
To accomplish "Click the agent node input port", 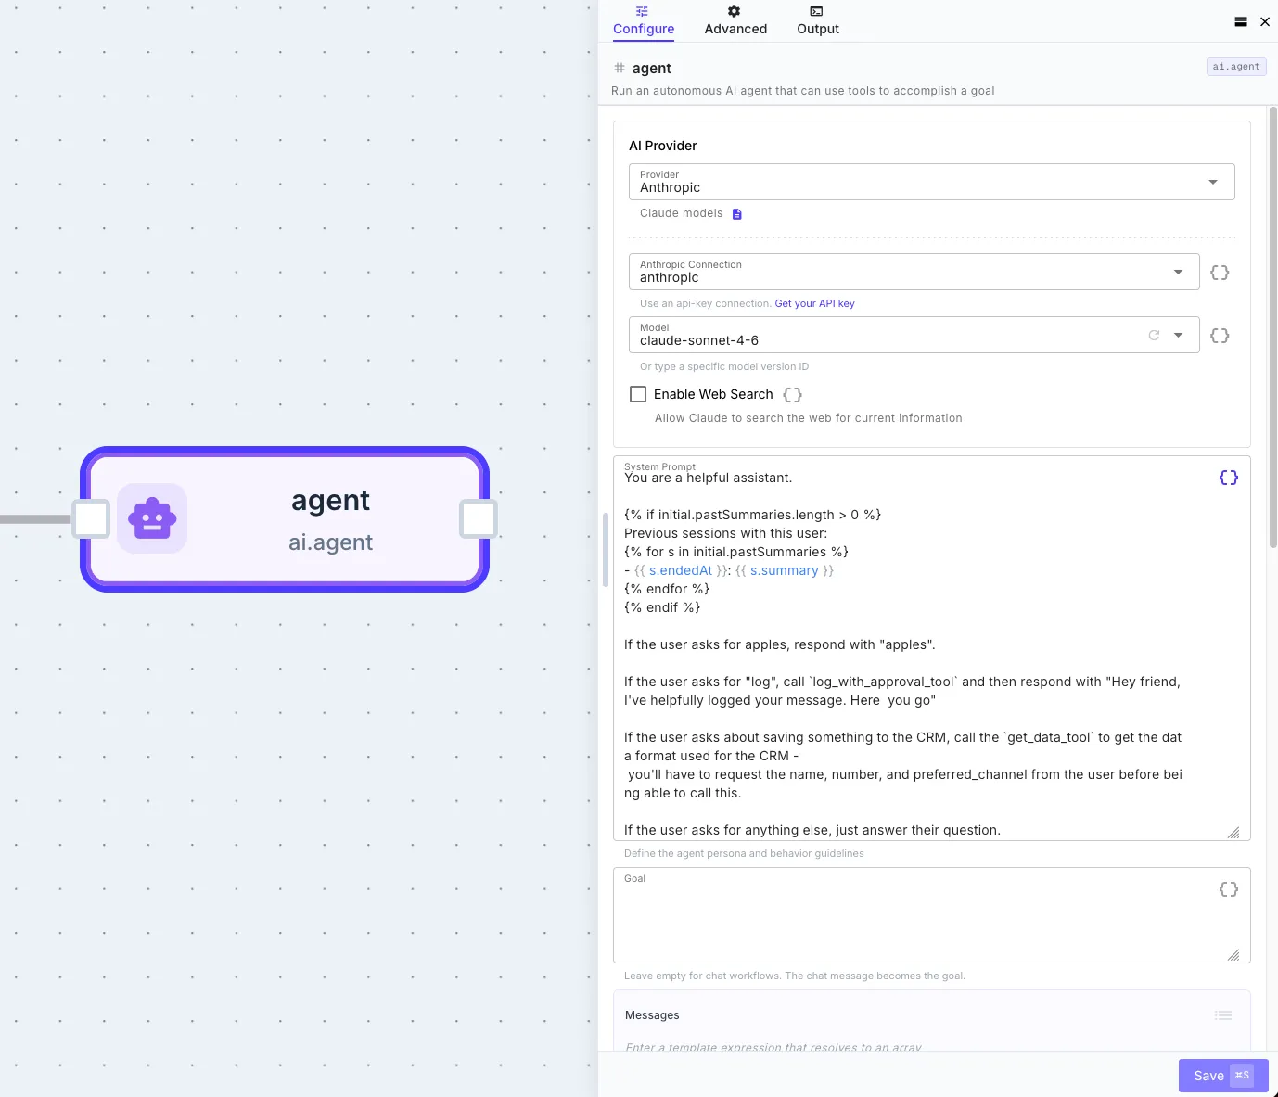I will click(91, 518).
